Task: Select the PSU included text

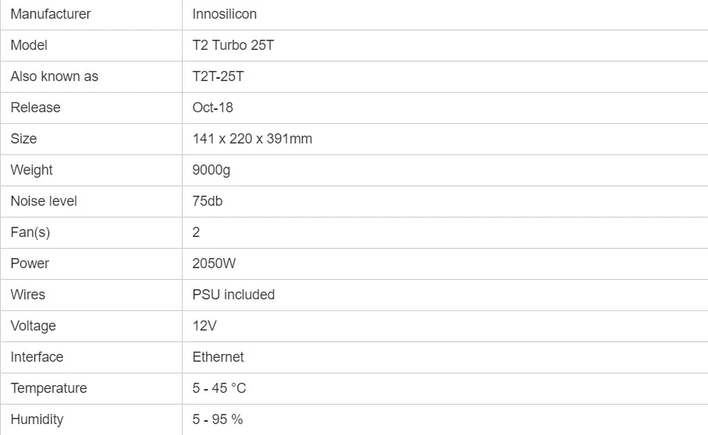Action: click(x=233, y=295)
